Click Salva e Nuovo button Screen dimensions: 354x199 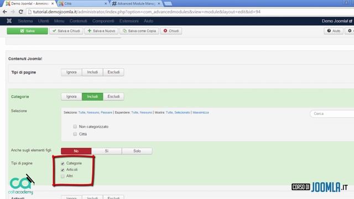coord(101,31)
